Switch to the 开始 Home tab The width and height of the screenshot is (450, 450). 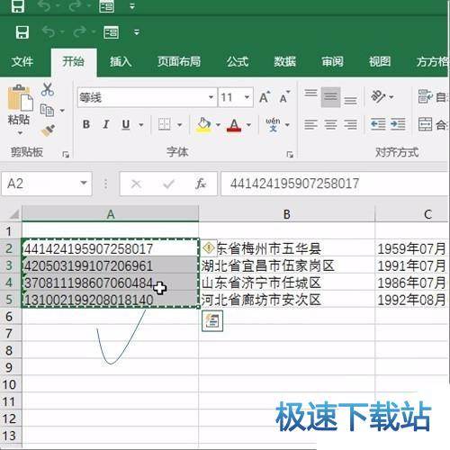(73, 62)
